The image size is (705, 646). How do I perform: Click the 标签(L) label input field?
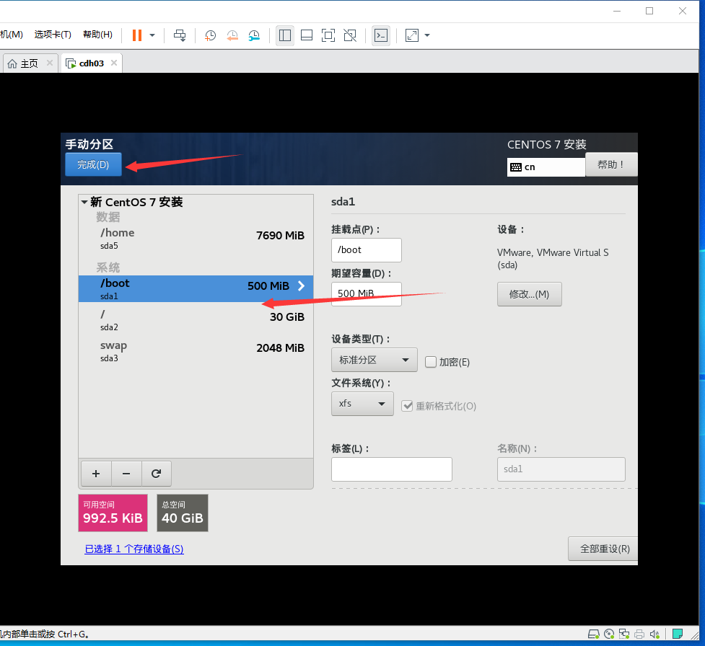click(x=392, y=469)
